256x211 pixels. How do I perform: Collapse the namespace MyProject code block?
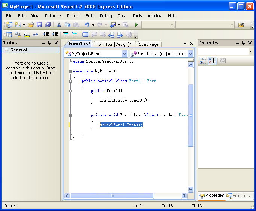[x=70, y=71]
